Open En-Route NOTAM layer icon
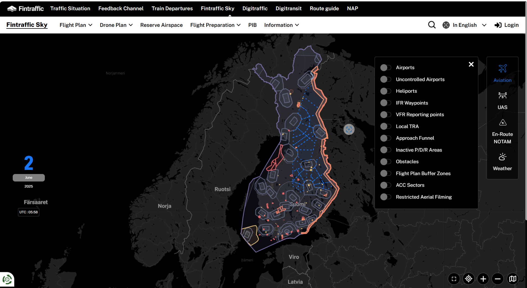Viewport: 527px width, 288px height. (502, 123)
